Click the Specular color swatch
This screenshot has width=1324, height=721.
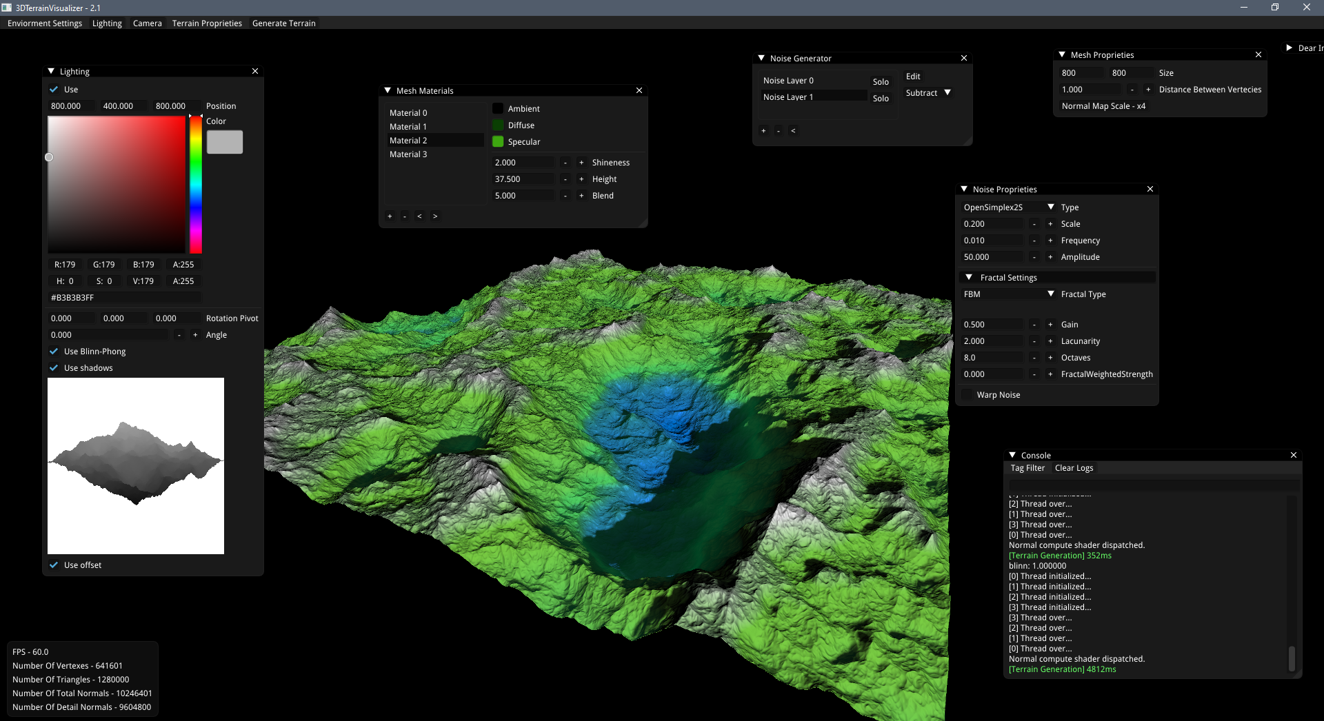[498, 142]
